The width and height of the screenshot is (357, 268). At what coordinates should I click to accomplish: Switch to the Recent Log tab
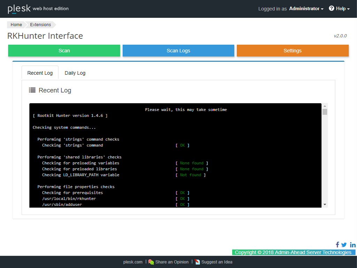tap(40, 73)
